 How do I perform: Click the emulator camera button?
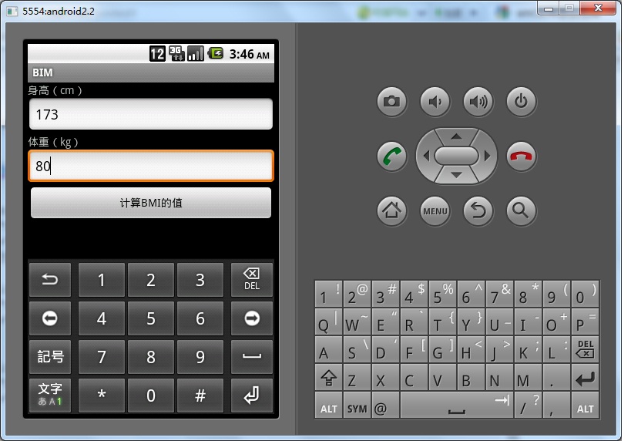tap(391, 102)
